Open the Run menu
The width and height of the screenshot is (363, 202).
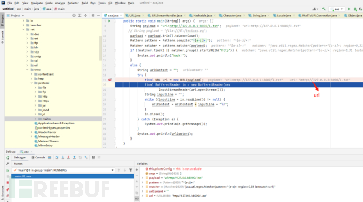[x=93, y=3]
